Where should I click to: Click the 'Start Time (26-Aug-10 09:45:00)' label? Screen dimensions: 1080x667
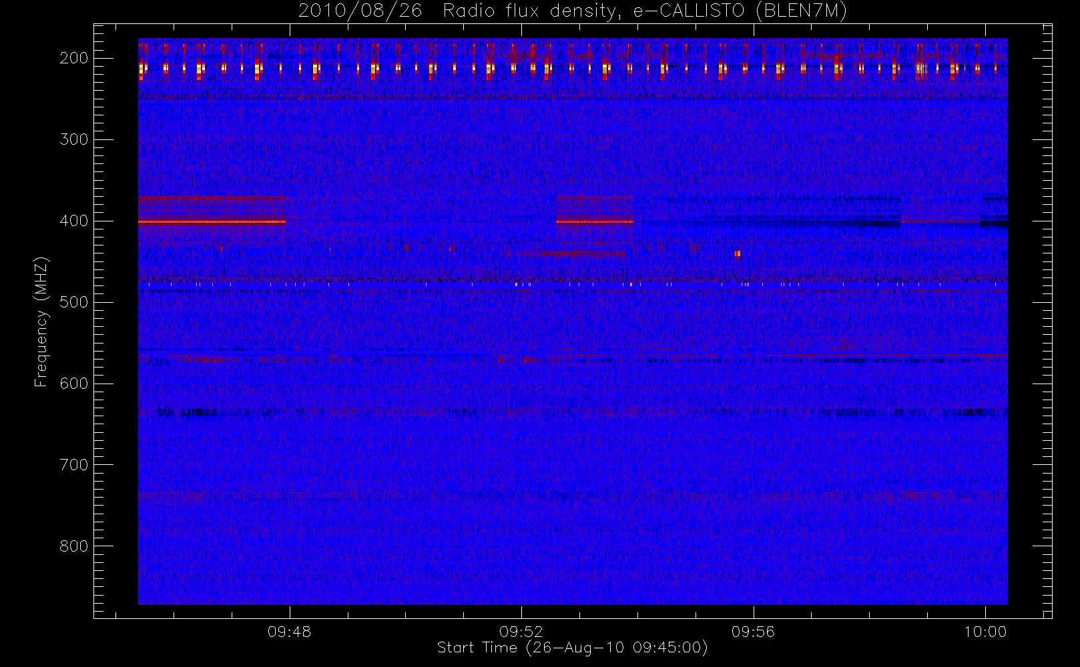(572, 648)
